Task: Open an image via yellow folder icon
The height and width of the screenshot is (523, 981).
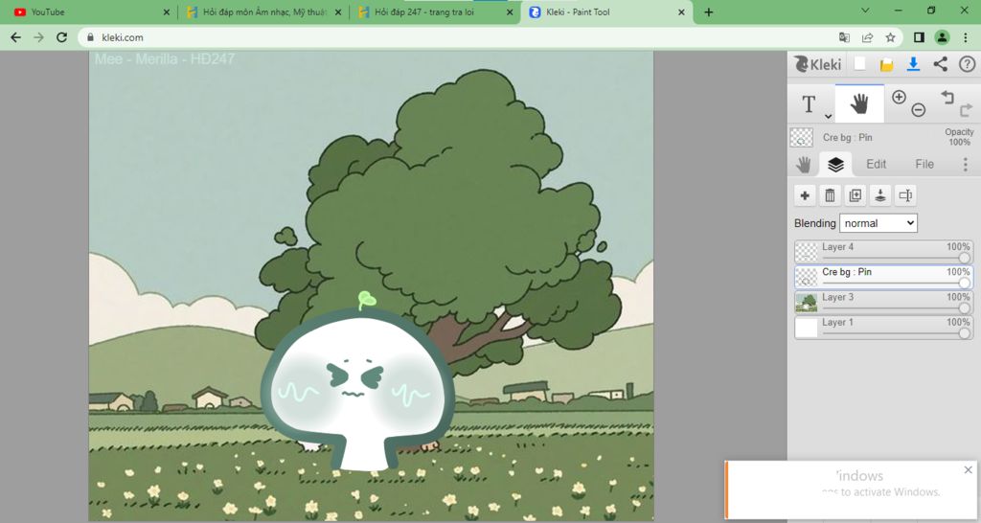Action: (x=886, y=64)
